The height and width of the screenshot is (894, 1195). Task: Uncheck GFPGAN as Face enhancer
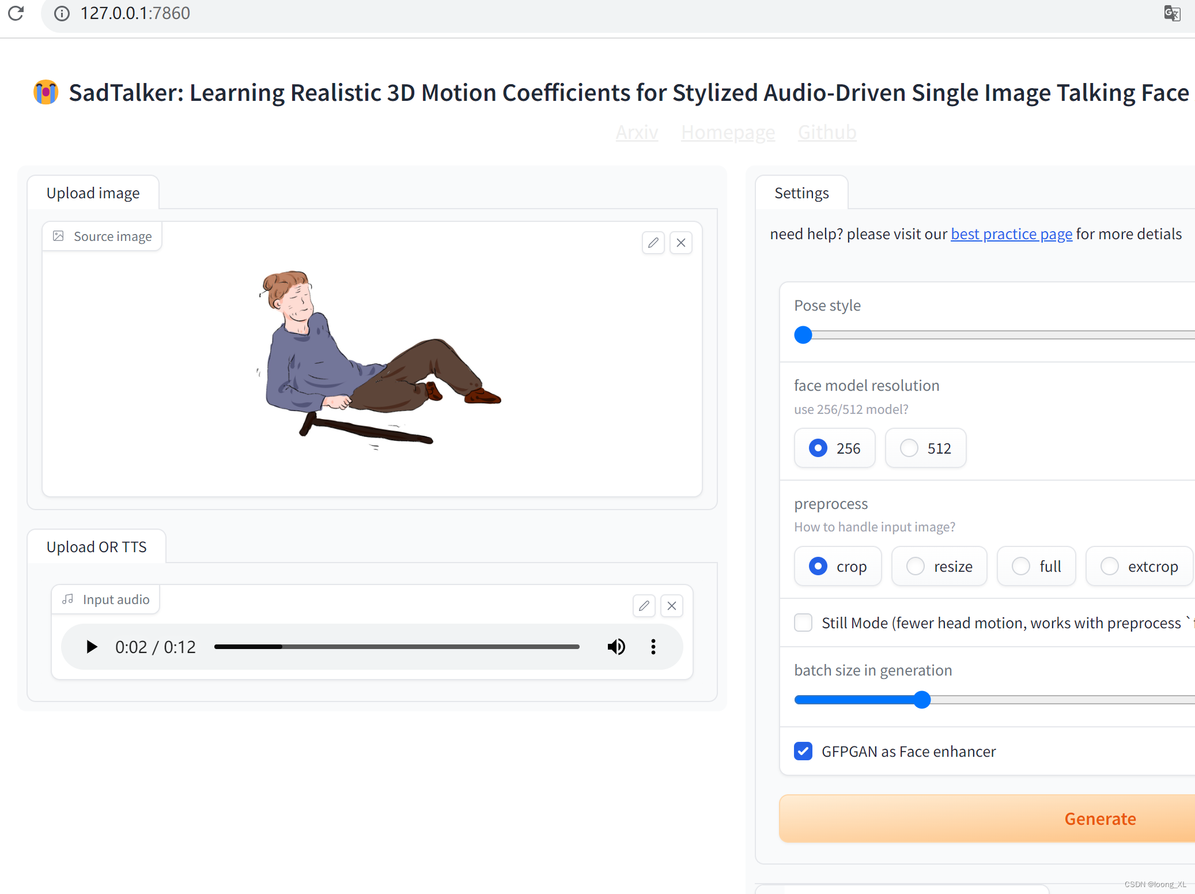803,751
